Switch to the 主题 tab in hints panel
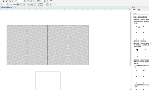Screen dimensions: 149x90 click(134, 10)
